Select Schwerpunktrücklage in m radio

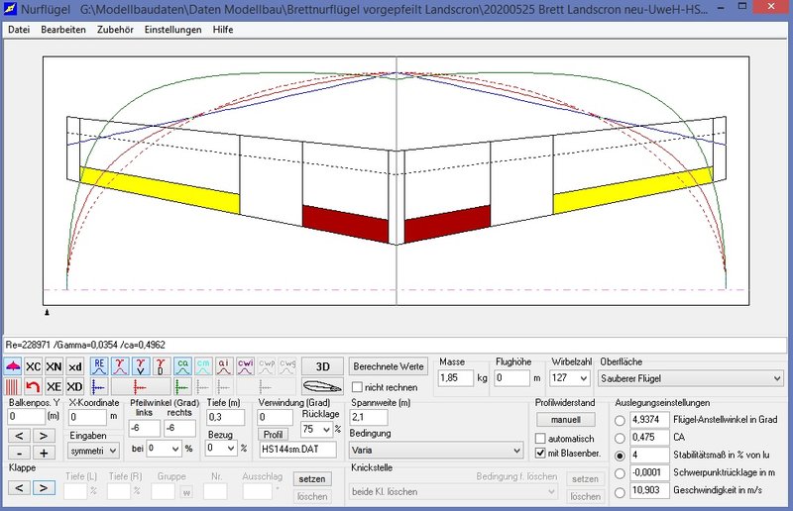(x=620, y=473)
